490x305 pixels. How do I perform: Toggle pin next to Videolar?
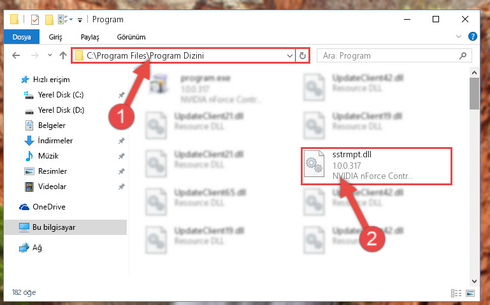tap(122, 187)
